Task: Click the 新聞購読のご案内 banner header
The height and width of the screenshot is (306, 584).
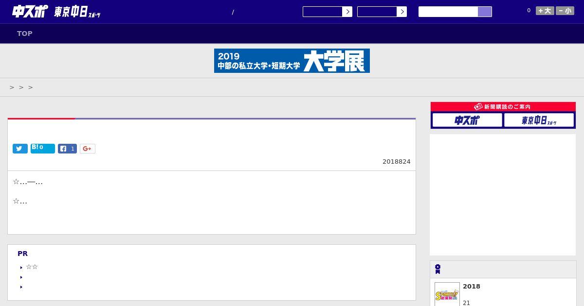Action: click(503, 106)
